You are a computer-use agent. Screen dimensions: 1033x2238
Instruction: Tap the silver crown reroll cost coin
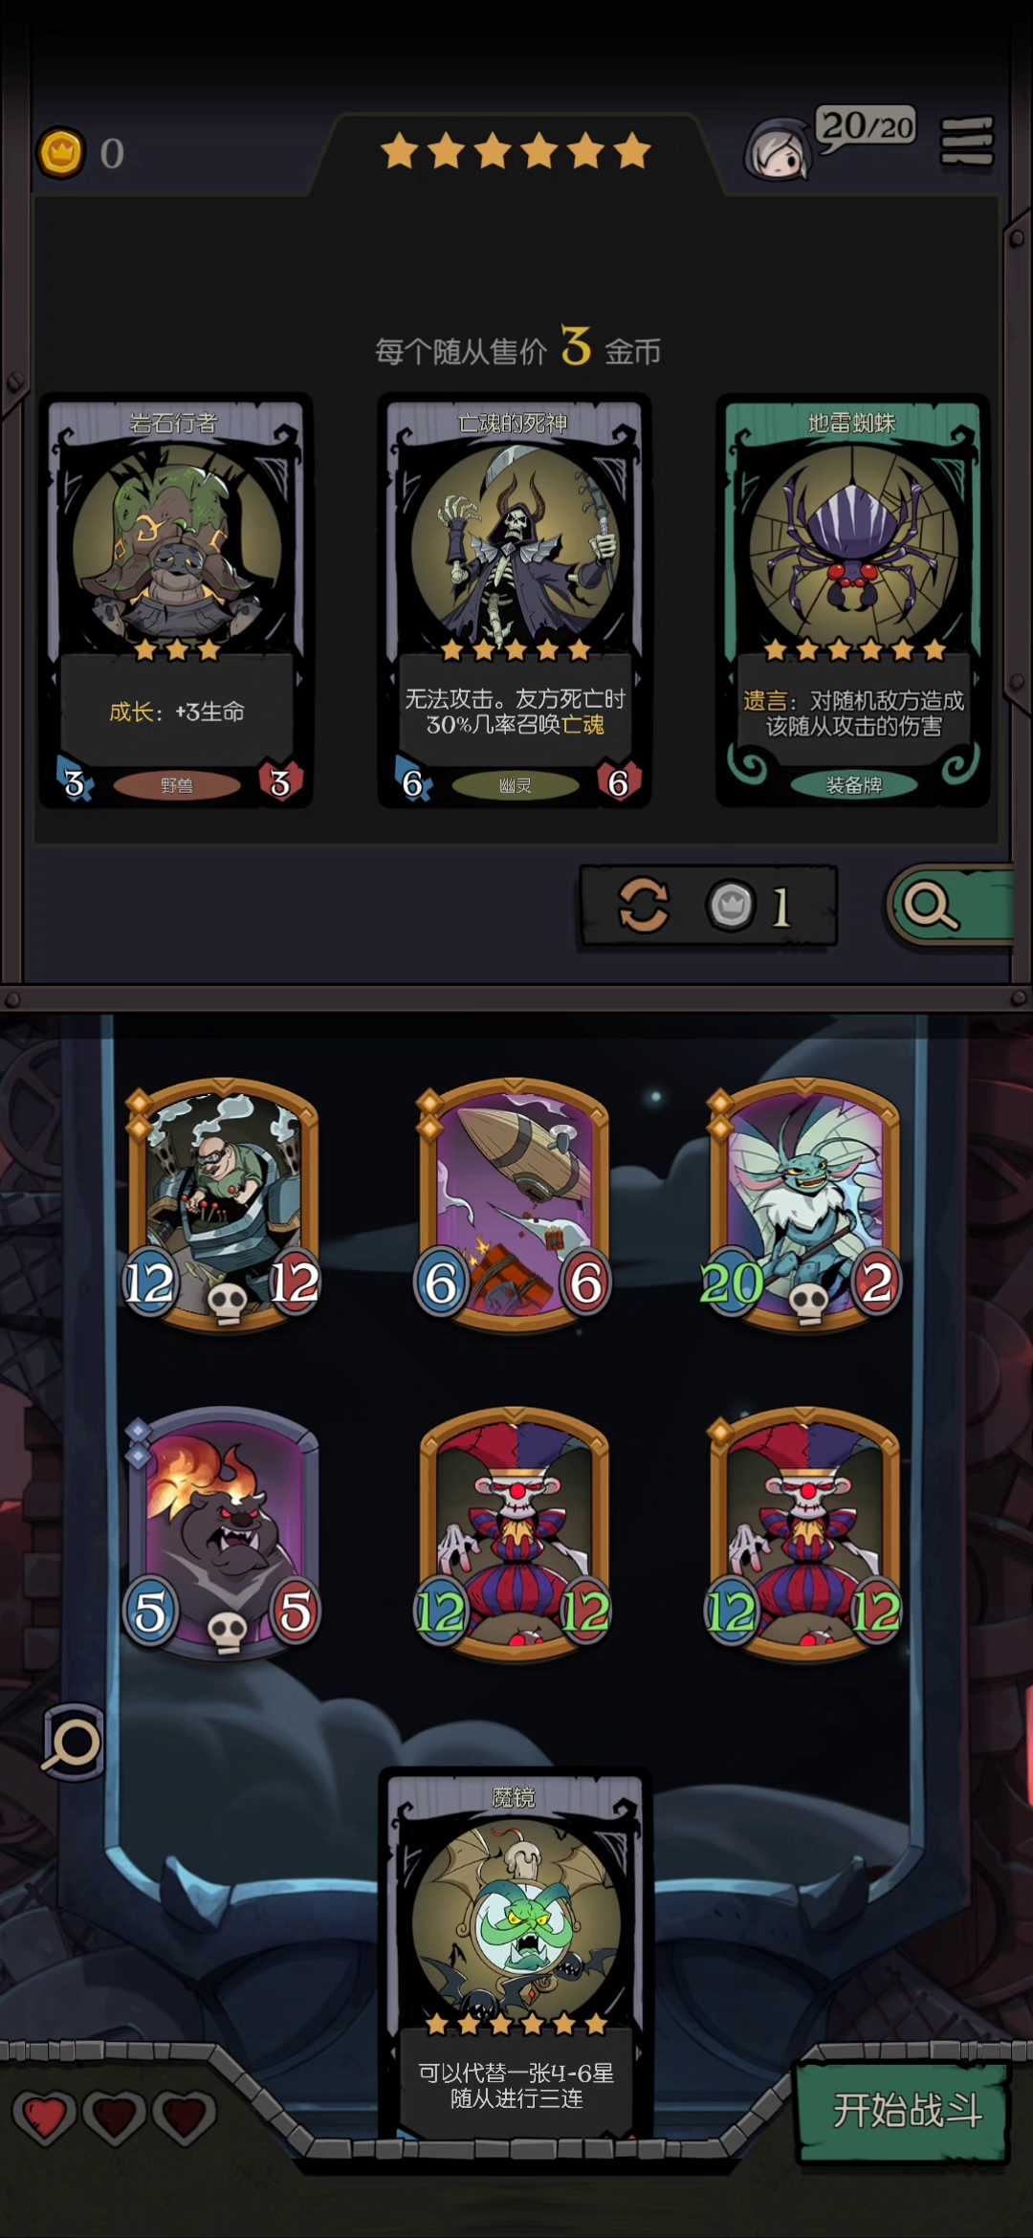click(731, 905)
